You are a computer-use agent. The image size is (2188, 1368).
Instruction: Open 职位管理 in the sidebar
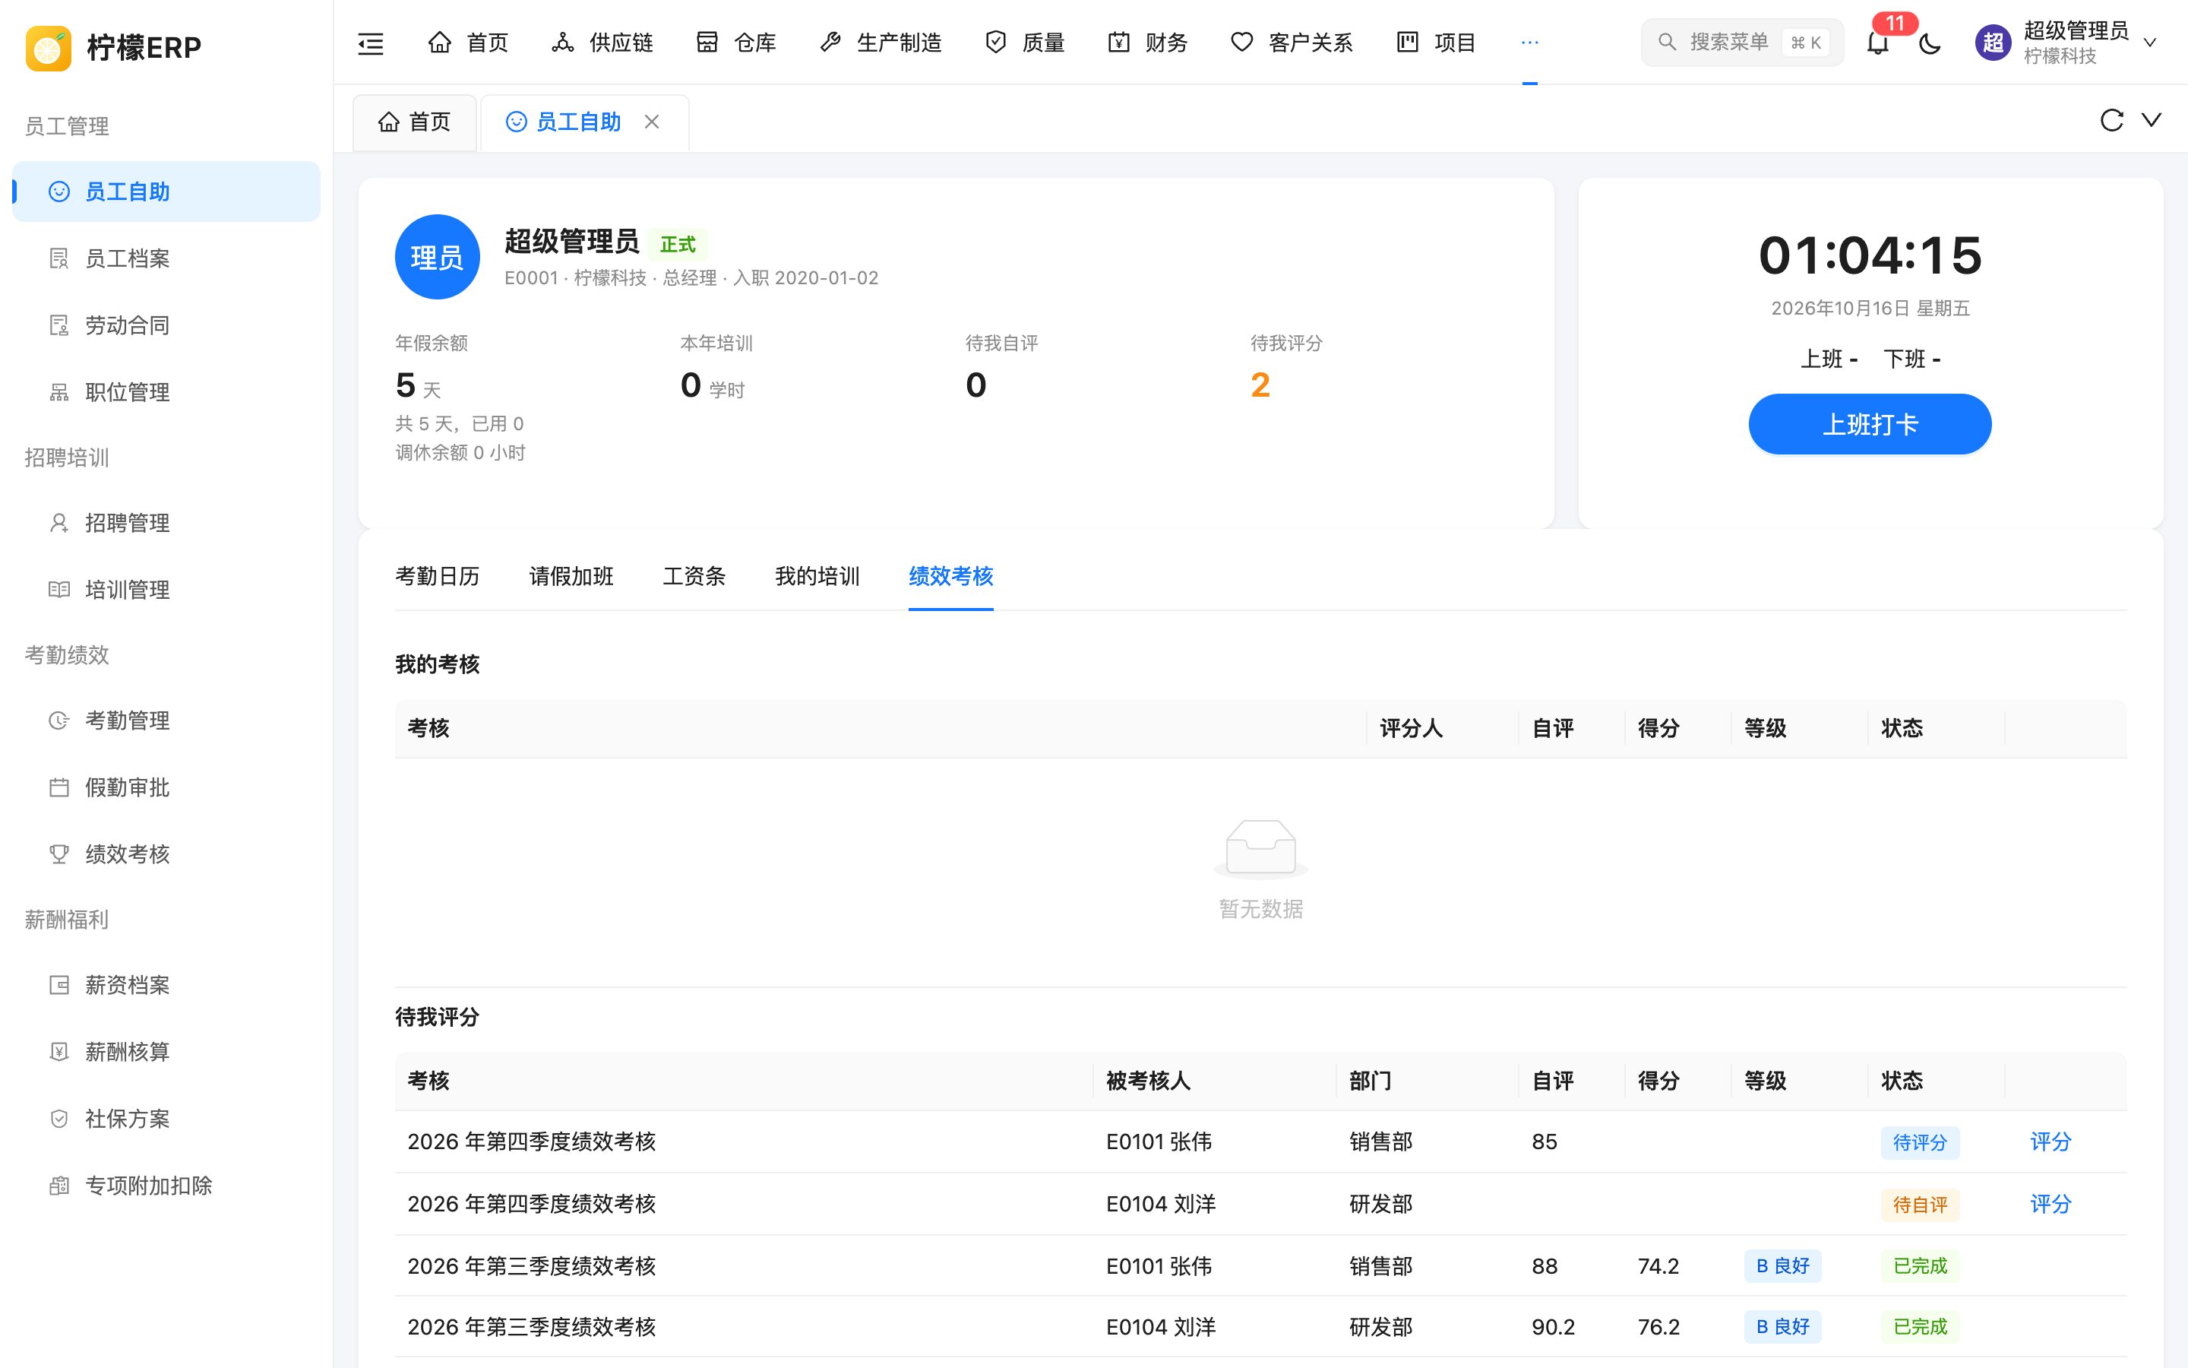click(x=166, y=393)
